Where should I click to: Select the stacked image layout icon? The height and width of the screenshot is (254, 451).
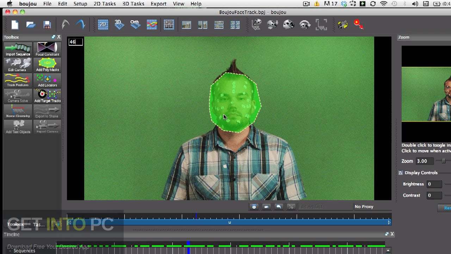(x=219, y=25)
